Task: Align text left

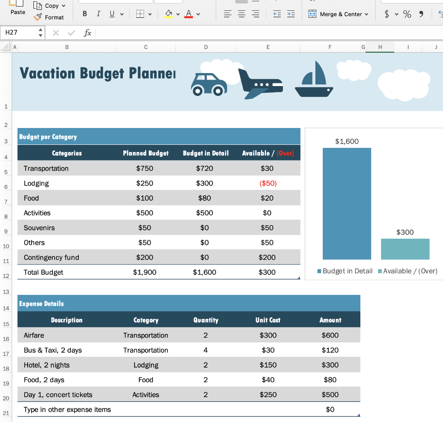Action: pyautogui.click(x=228, y=13)
